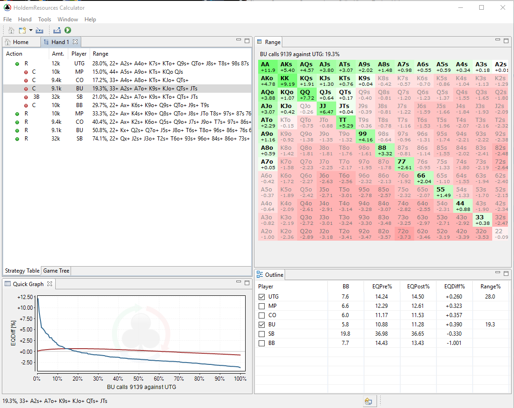This screenshot has height=408, width=514.
Task: Click the HoldemResources app icon in title bar
Action: click(7, 7)
